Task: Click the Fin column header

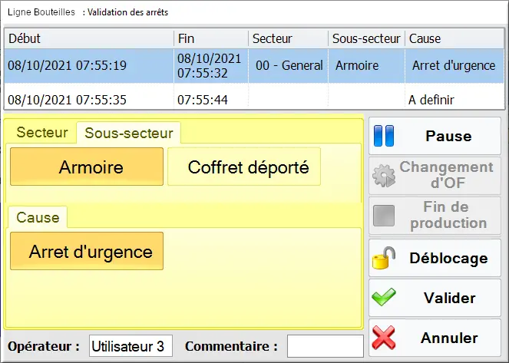Action: (x=211, y=38)
